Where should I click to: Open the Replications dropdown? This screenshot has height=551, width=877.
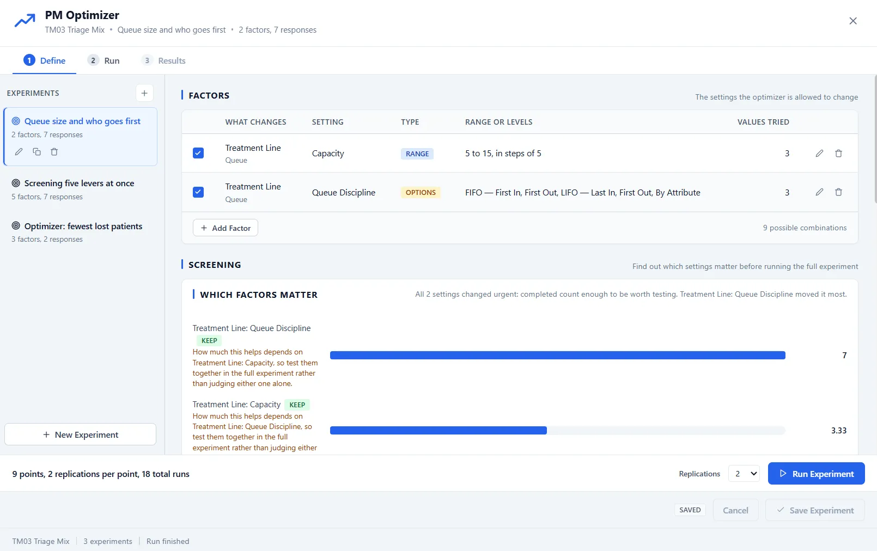coord(744,474)
